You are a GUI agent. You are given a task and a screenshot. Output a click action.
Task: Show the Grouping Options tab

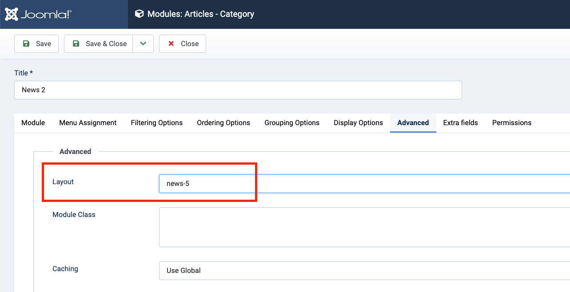292,123
